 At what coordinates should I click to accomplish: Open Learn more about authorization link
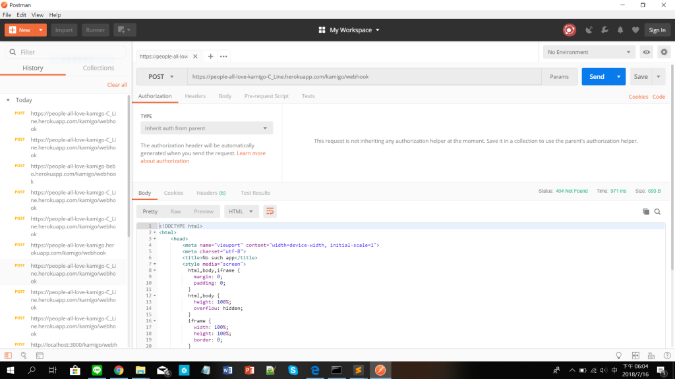click(x=251, y=153)
